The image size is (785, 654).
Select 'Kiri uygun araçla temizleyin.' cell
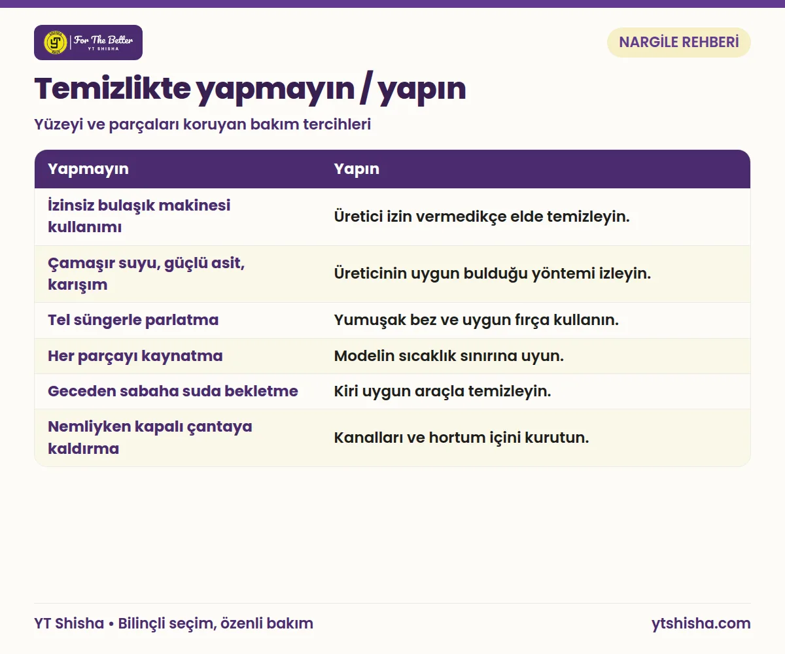[x=536, y=391]
